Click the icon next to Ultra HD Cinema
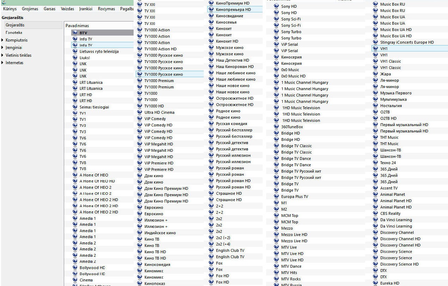The width and height of the screenshot is (448, 286). [140, 112]
